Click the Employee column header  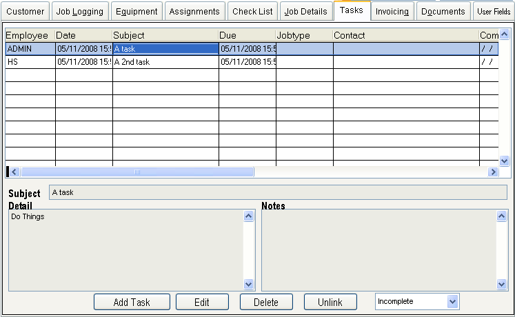point(30,35)
